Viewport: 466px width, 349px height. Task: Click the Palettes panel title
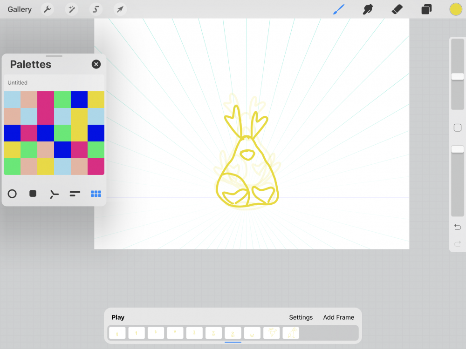click(x=31, y=64)
